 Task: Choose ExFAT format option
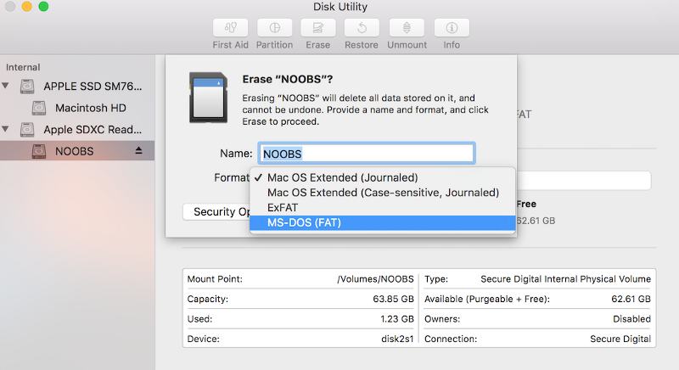pos(383,208)
